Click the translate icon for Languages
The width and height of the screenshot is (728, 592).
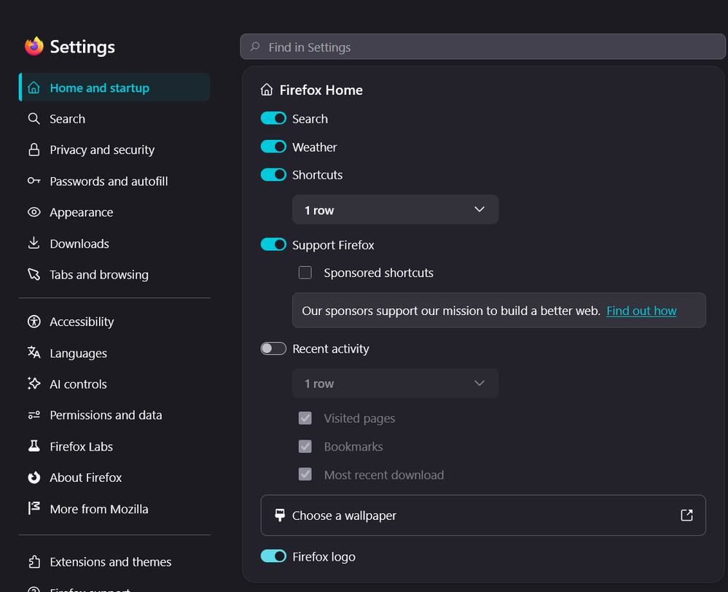(x=34, y=353)
